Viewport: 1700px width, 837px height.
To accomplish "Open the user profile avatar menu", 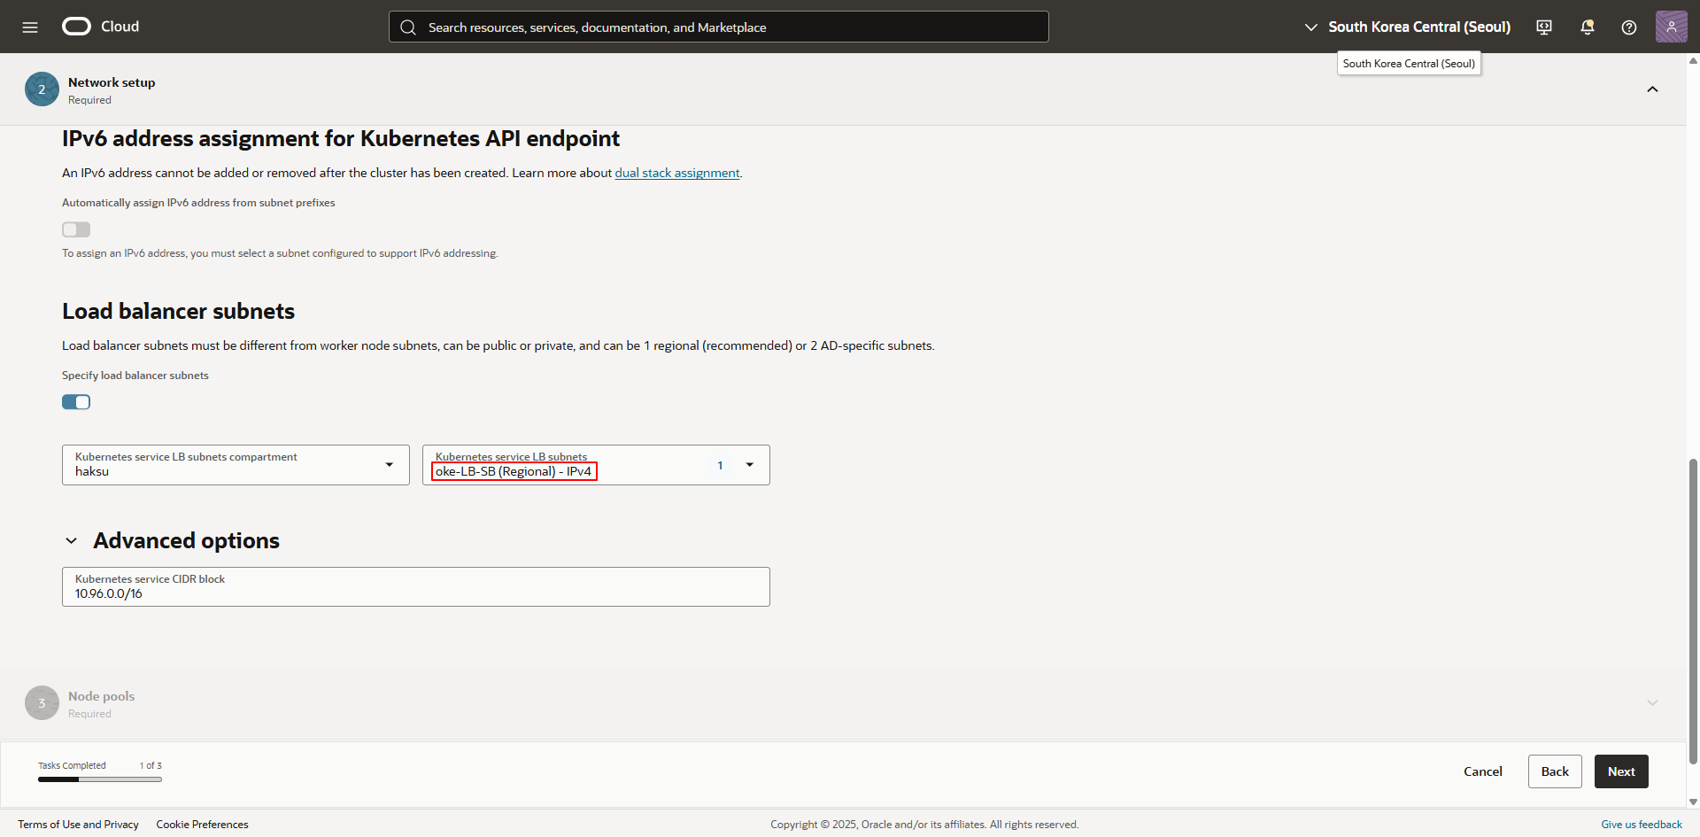I will click(1671, 27).
